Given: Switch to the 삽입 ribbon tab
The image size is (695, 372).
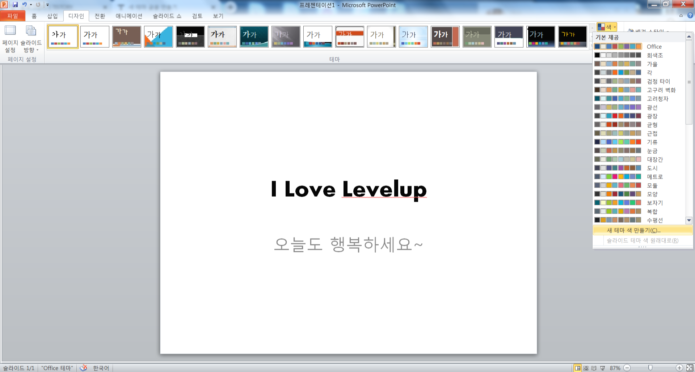Looking at the screenshot, I should 52,16.
